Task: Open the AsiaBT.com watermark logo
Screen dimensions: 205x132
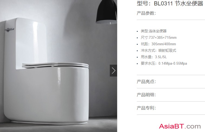Action: click(x=180, y=126)
